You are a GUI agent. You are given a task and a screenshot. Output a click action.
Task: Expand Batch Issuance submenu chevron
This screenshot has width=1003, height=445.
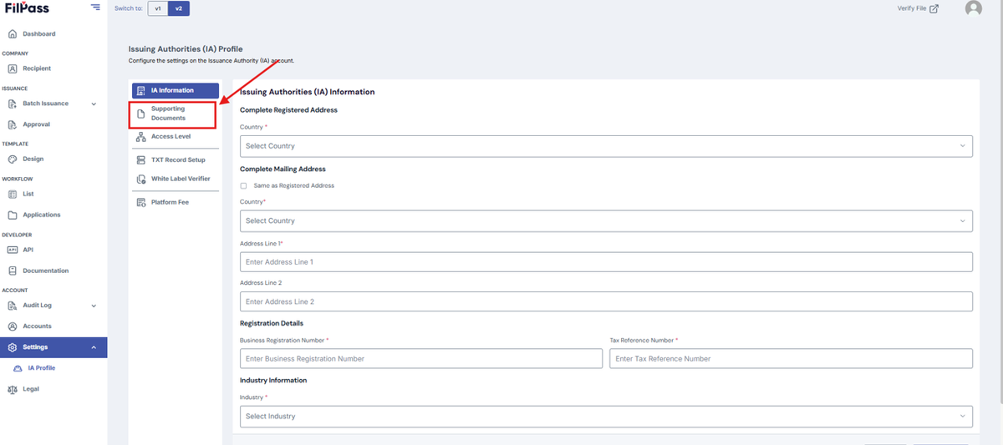pos(94,104)
